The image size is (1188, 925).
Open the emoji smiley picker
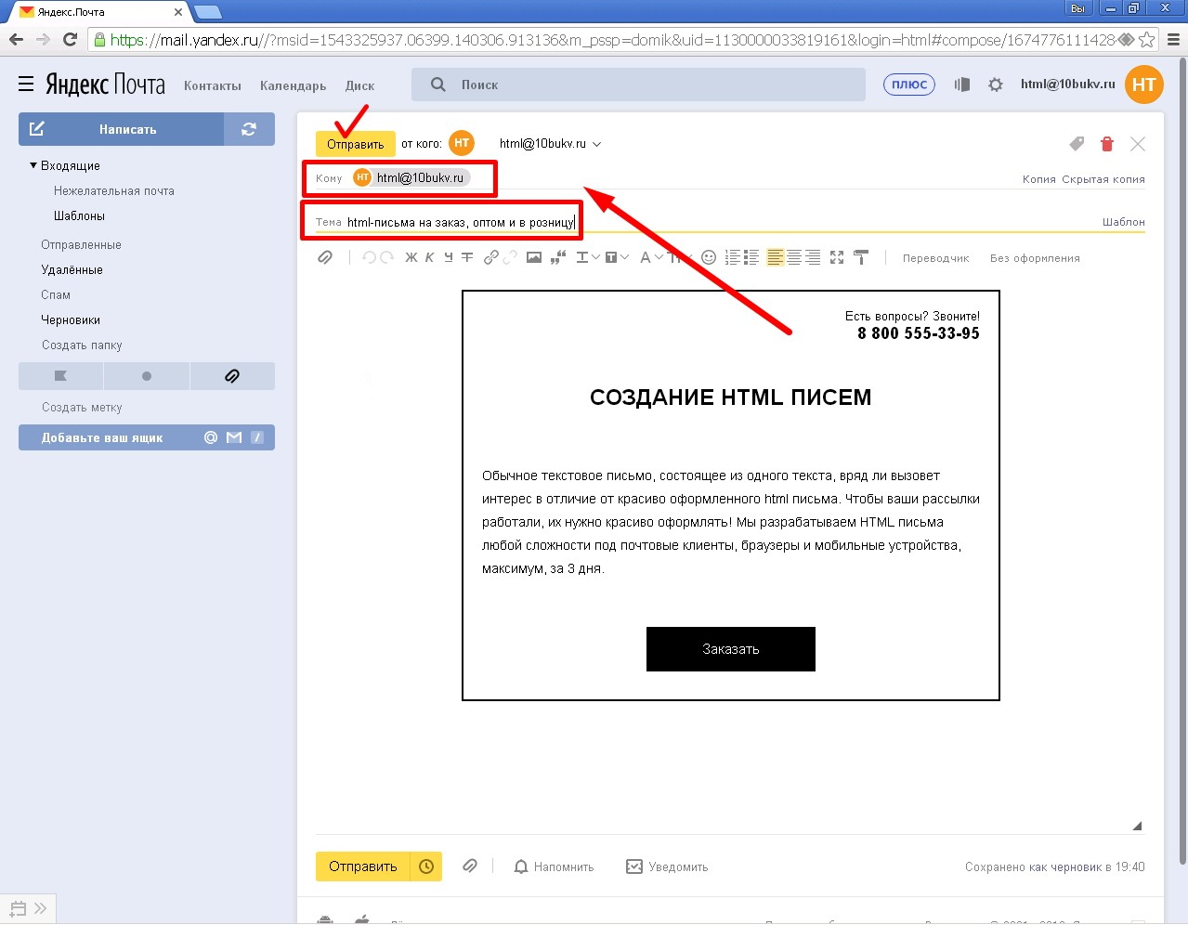(709, 257)
